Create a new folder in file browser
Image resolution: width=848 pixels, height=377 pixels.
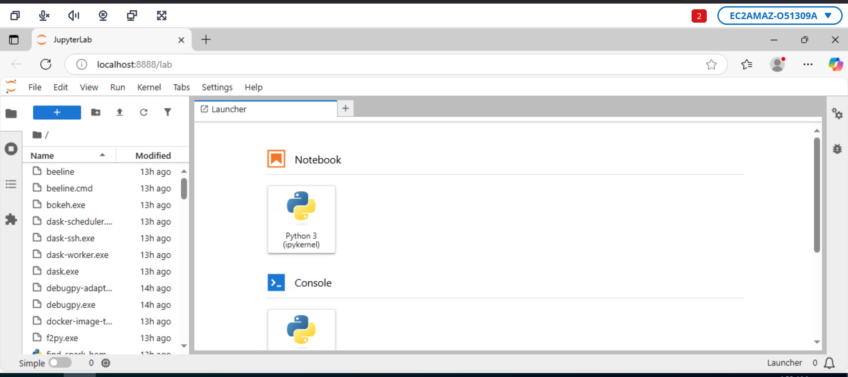coord(96,112)
